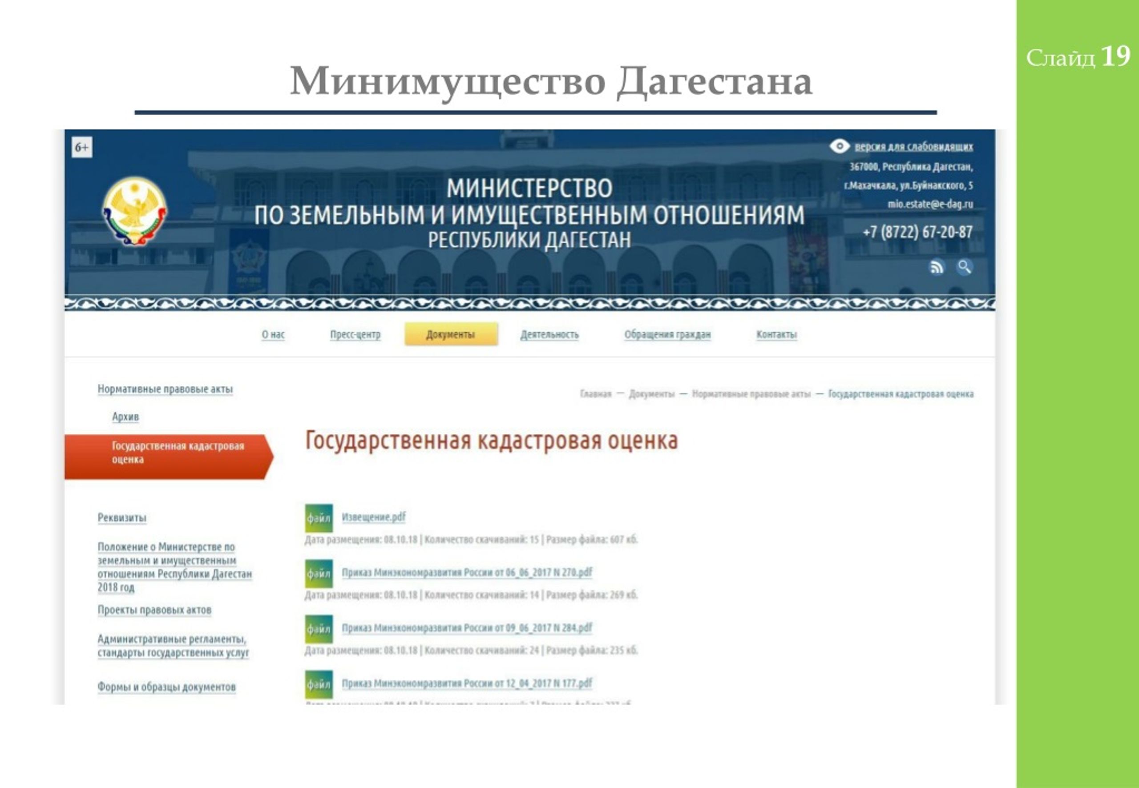Click file details line showing 607 кб
The image size is (1139, 788).
(x=471, y=539)
